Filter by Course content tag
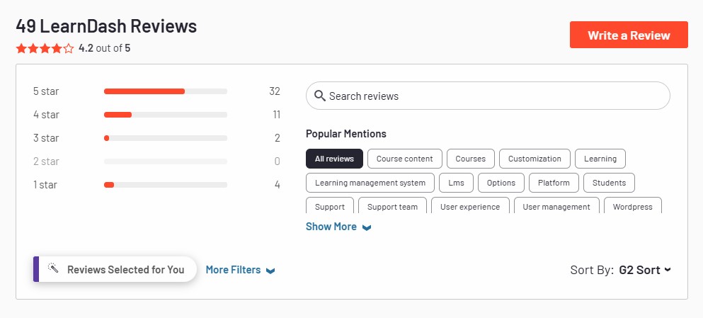This screenshot has width=703, height=318. pyautogui.click(x=405, y=159)
